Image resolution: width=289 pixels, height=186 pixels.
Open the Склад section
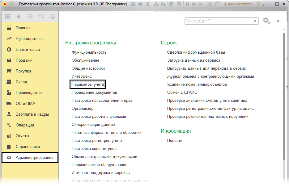tap(30, 82)
